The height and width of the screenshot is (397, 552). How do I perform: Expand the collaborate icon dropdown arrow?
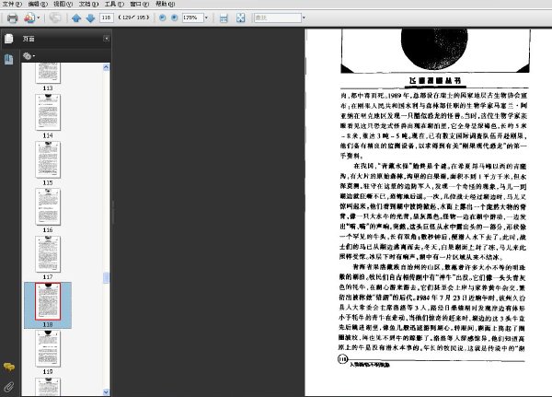tap(39, 18)
